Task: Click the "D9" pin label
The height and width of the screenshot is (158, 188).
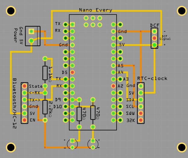Action: point(58,100)
